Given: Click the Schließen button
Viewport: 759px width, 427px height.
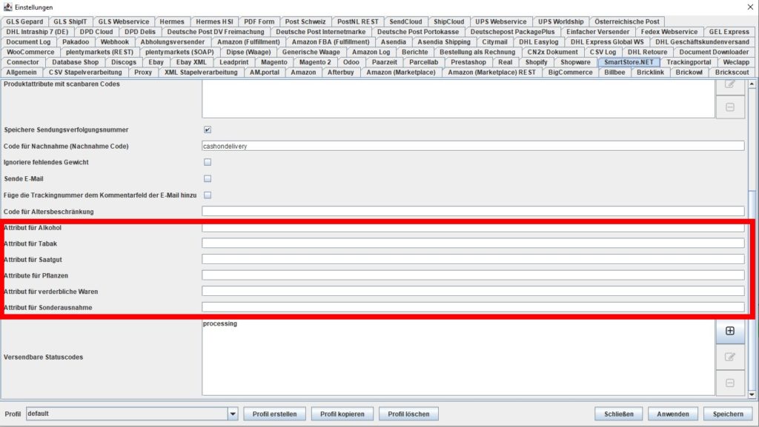Looking at the screenshot, I should [x=619, y=414].
